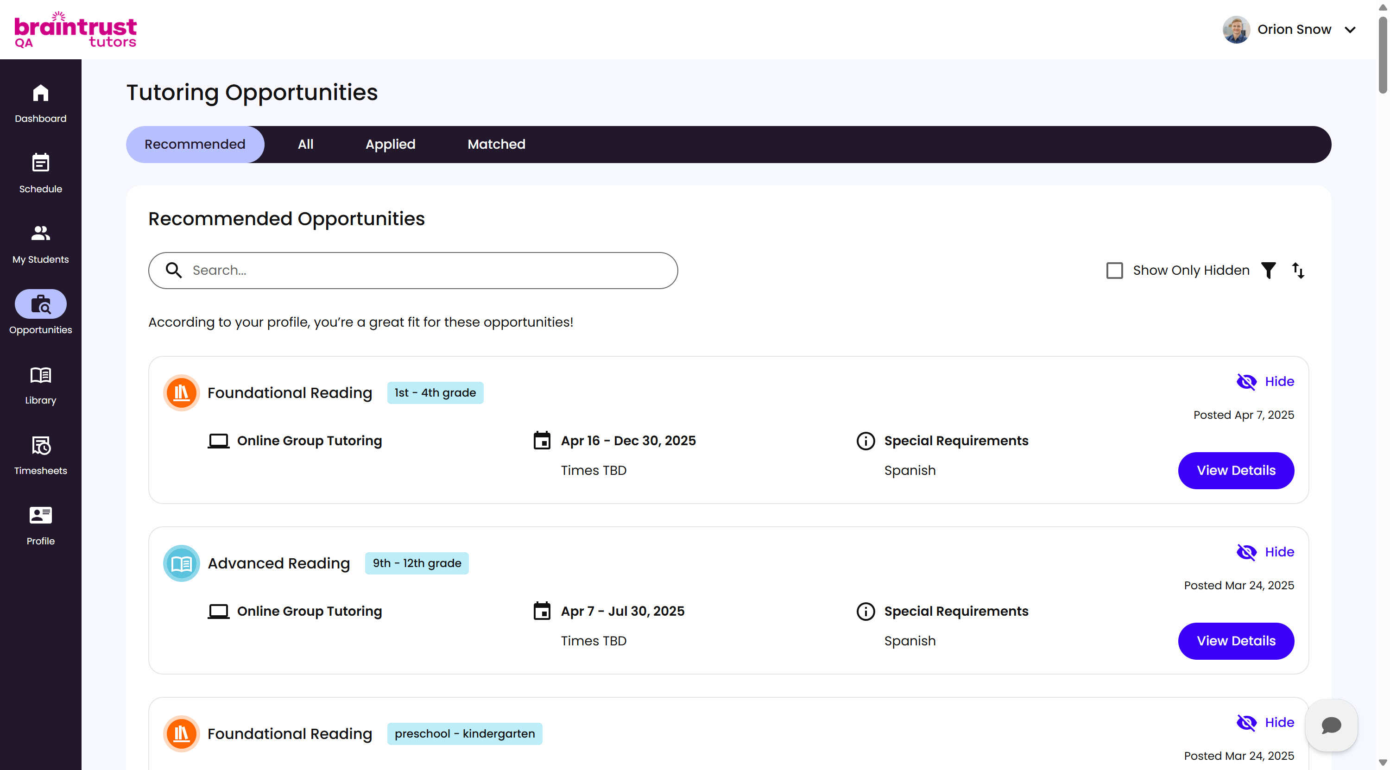Viewport: 1390px width, 770px height.
Task: Click the preschool - kindergarten tag
Action: 465,734
